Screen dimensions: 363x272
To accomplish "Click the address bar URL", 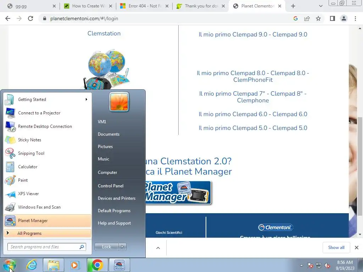I will point(84,18).
